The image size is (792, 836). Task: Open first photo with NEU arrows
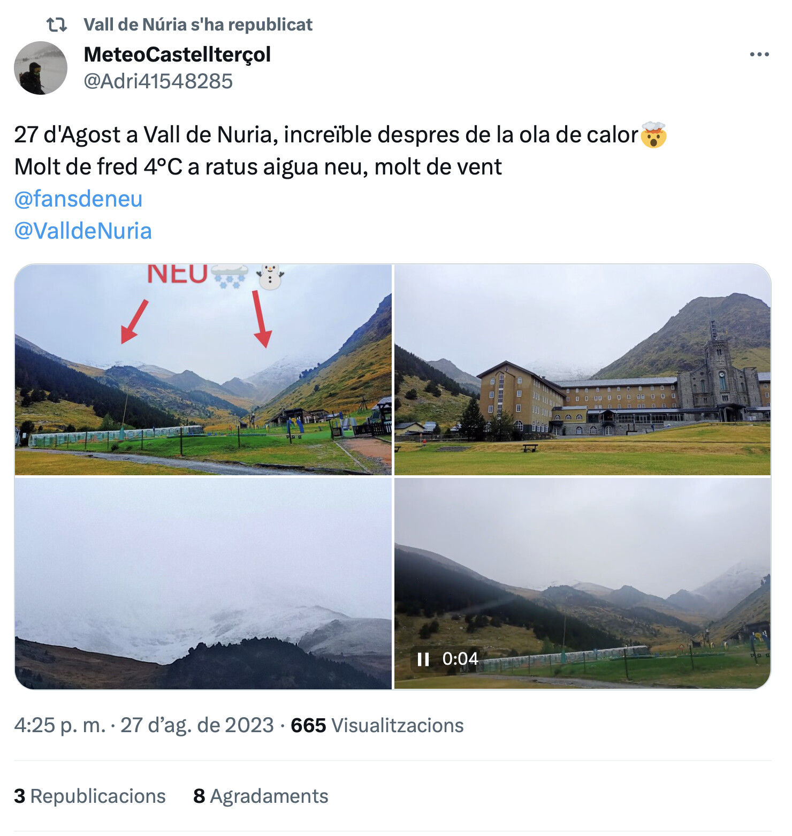[203, 370]
